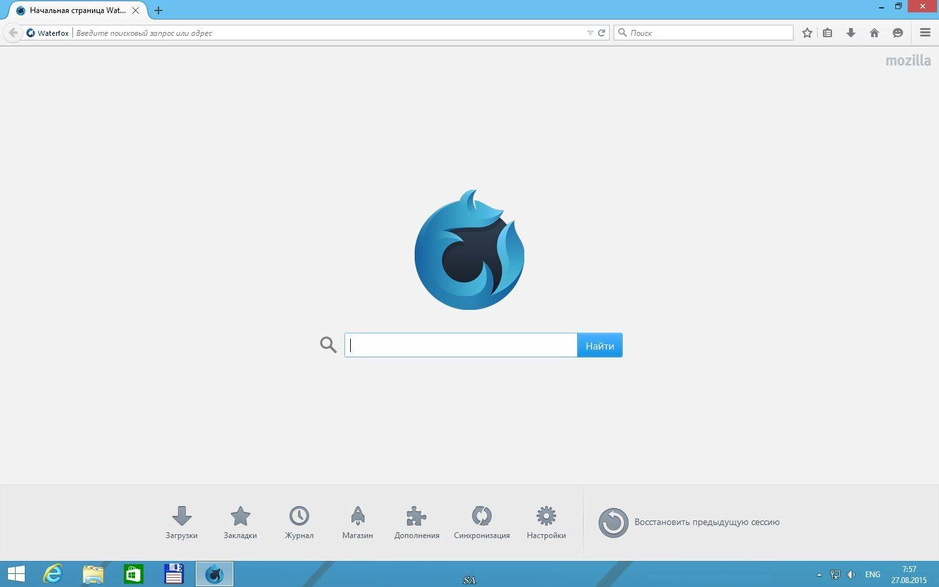
Task: Open the Настройки settings shortcut
Action: (546, 522)
